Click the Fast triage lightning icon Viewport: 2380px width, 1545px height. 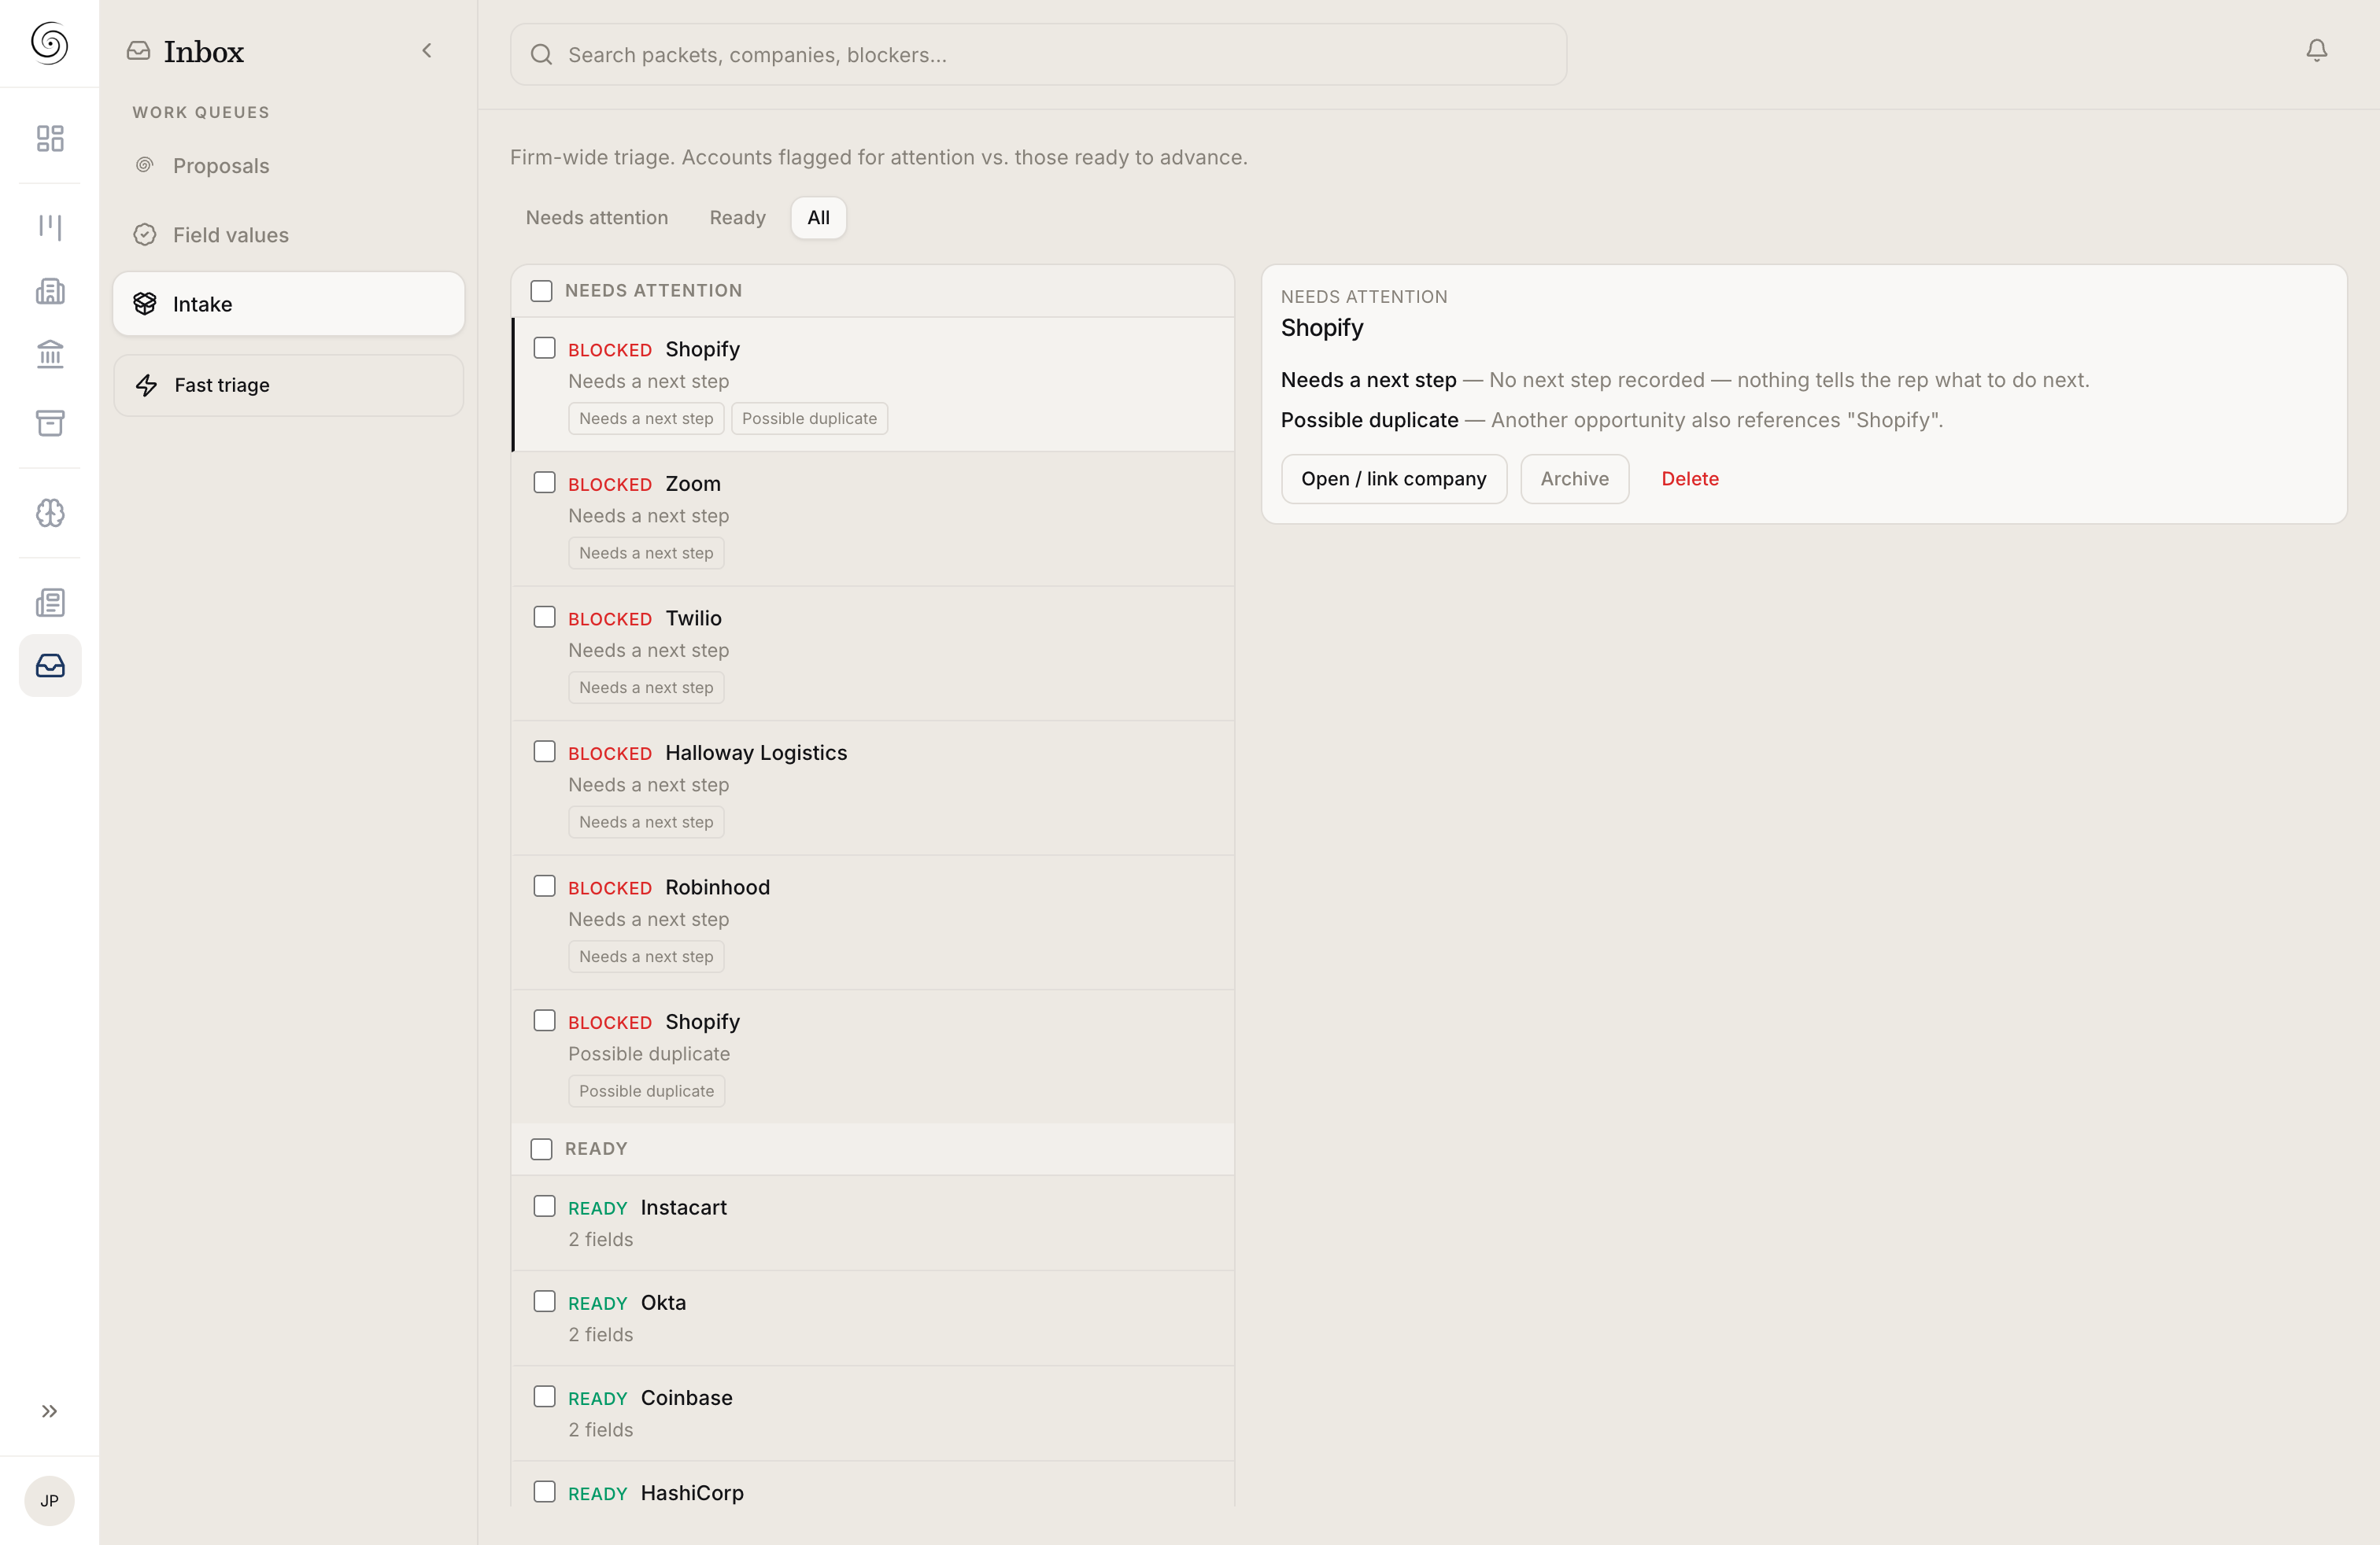(x=146, y=385)
